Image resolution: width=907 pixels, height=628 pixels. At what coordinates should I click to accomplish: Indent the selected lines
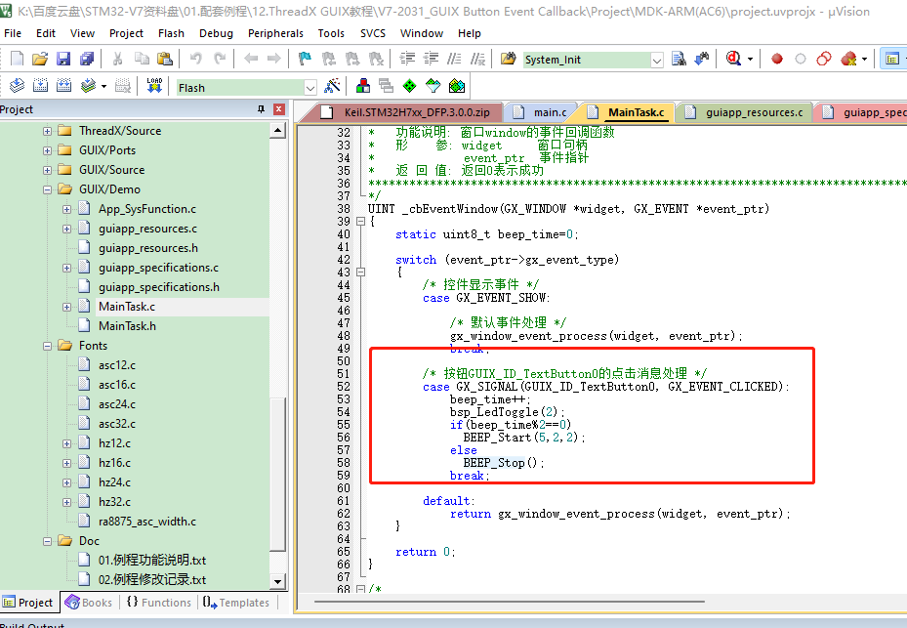pos(407,59)
